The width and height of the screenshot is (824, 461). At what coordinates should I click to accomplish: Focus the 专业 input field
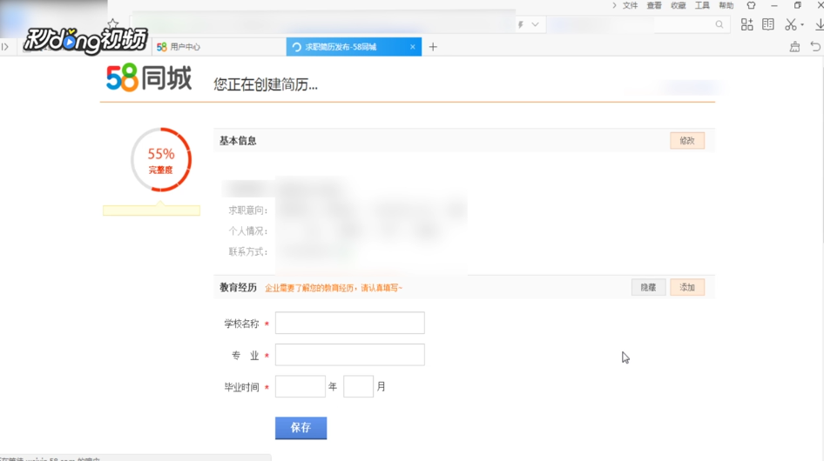coord(349,355)
